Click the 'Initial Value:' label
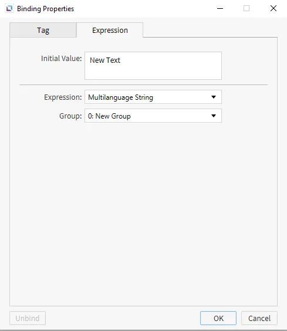This screenshot has width=287, height=331. click(x=61, y=59)
